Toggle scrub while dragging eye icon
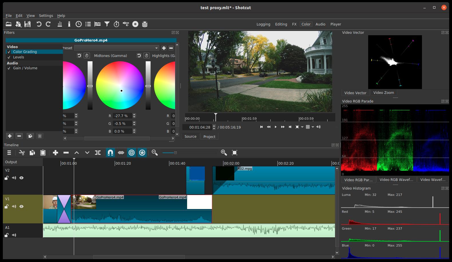 click(121, 153)
